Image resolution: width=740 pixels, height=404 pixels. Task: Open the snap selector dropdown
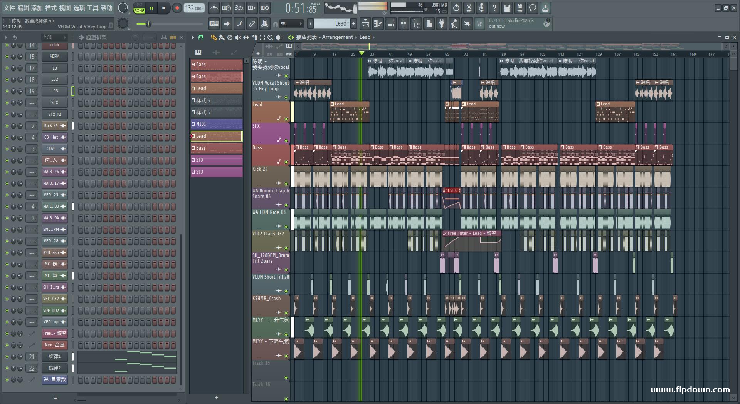pyautogui.click(x=291, y=24)
